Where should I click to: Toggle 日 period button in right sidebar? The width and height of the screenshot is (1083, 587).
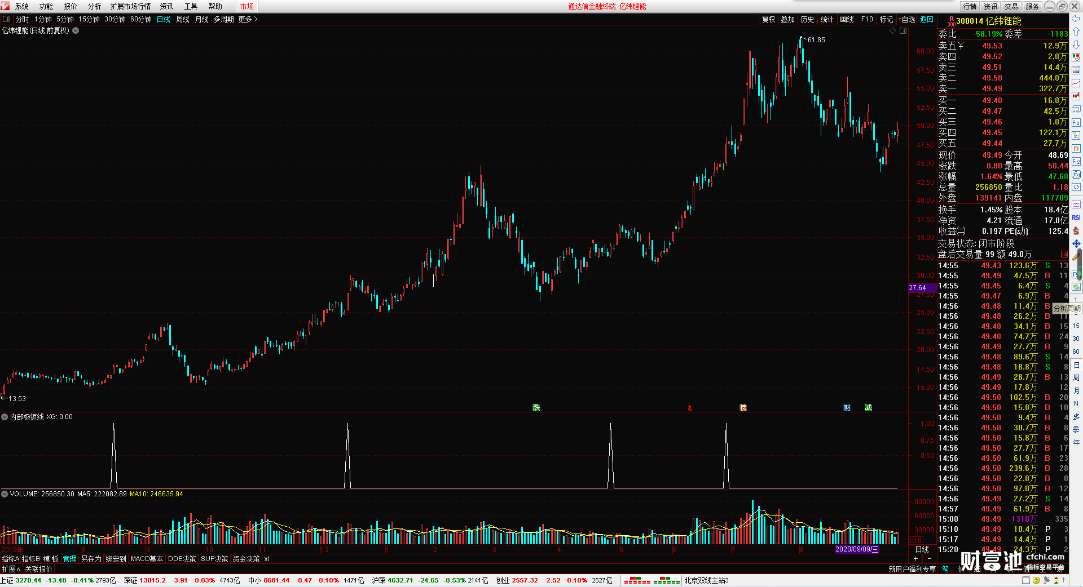1076,365
